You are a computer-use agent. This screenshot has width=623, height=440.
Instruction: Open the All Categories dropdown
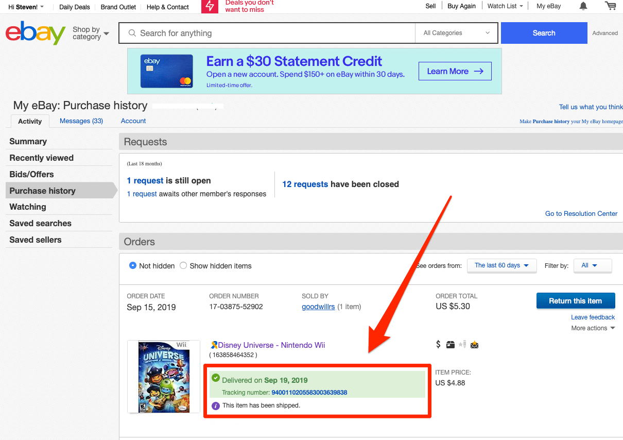coord(456,33)
